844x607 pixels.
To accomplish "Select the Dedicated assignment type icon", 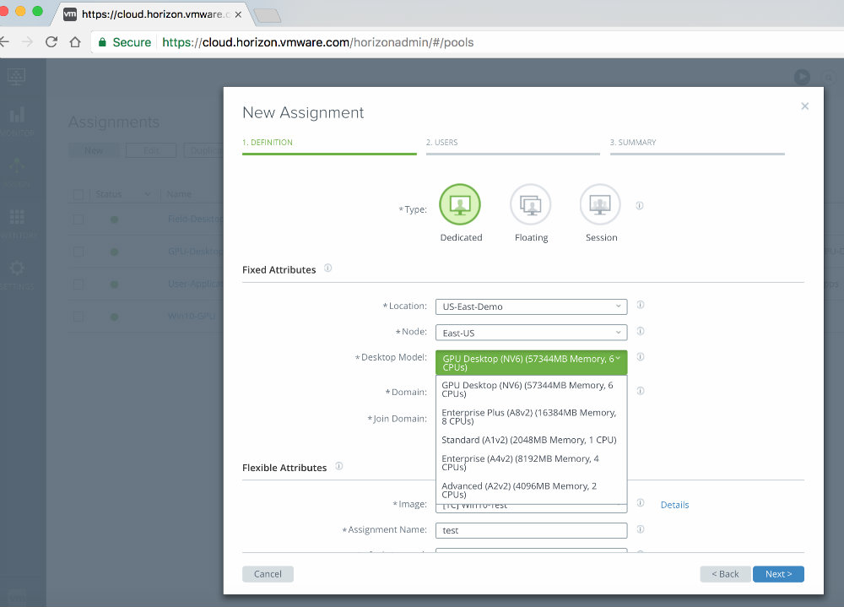I will 460,205.
